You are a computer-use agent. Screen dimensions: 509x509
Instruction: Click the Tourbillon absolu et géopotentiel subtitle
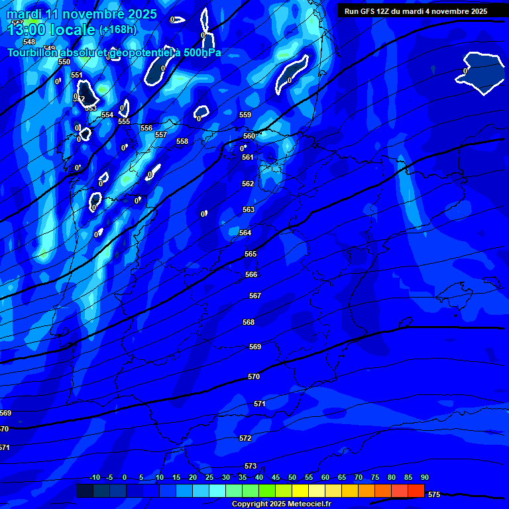pyautogui.click(x=114, y=52)
